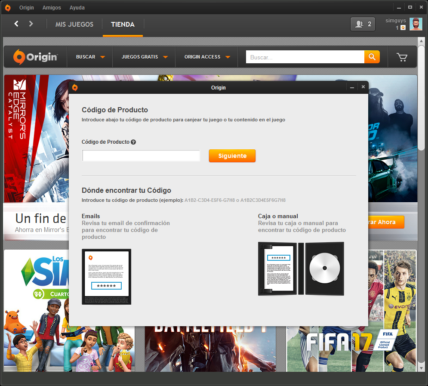Minimize the Origin code dialog
Image resolution: width=428 pixels, height=386 pixels.
point(352,87)
